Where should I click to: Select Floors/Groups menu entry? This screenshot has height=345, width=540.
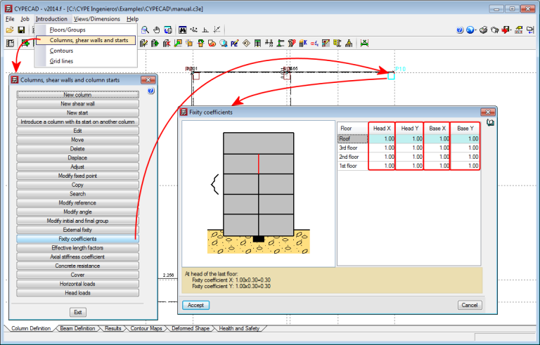tap(86, 30)
